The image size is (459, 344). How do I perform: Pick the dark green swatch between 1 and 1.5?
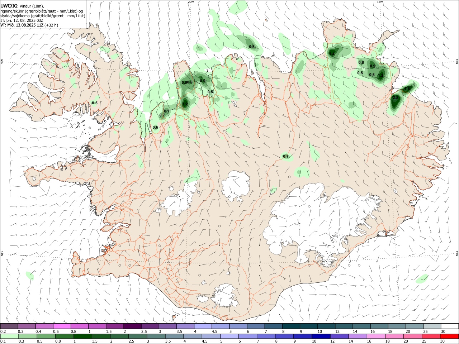(x=83, y=336)
